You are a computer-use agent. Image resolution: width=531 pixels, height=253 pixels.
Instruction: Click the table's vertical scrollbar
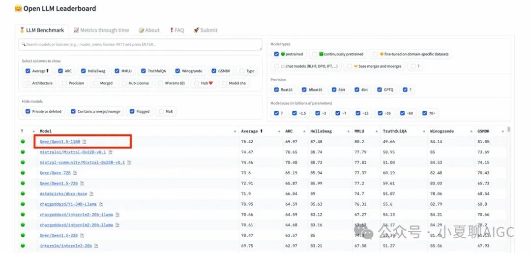tap(508, 130)
